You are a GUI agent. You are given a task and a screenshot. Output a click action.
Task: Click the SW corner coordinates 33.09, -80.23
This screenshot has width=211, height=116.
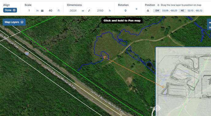point(170,11)
